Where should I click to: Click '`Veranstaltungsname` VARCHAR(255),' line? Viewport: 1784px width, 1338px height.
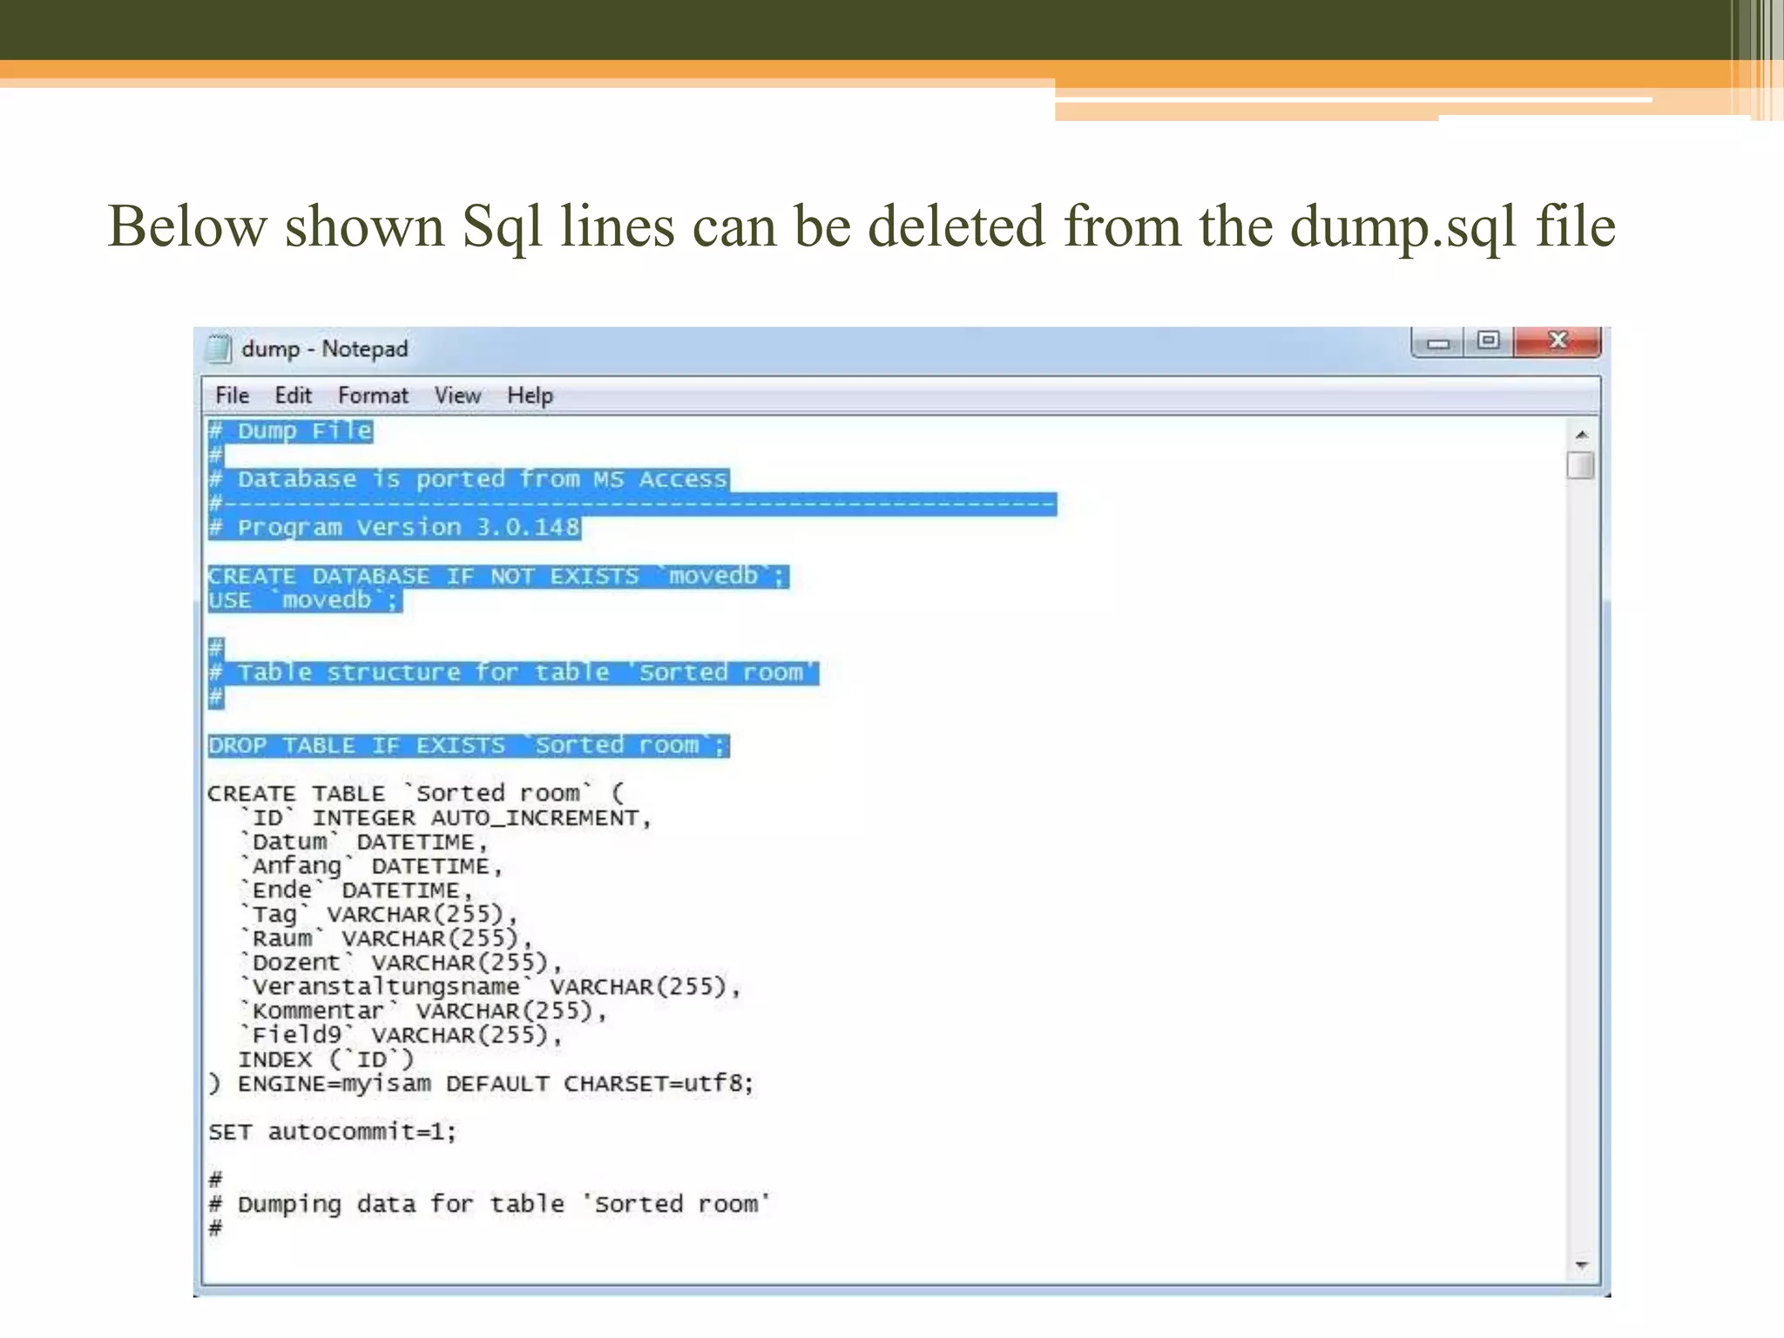490,987
